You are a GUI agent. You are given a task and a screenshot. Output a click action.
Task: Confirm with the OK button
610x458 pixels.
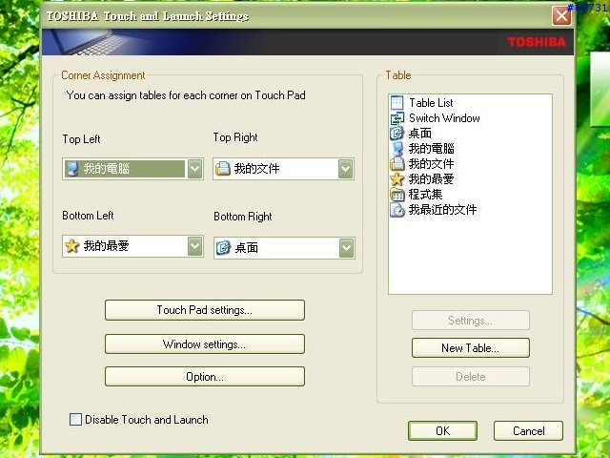(442, 430)
